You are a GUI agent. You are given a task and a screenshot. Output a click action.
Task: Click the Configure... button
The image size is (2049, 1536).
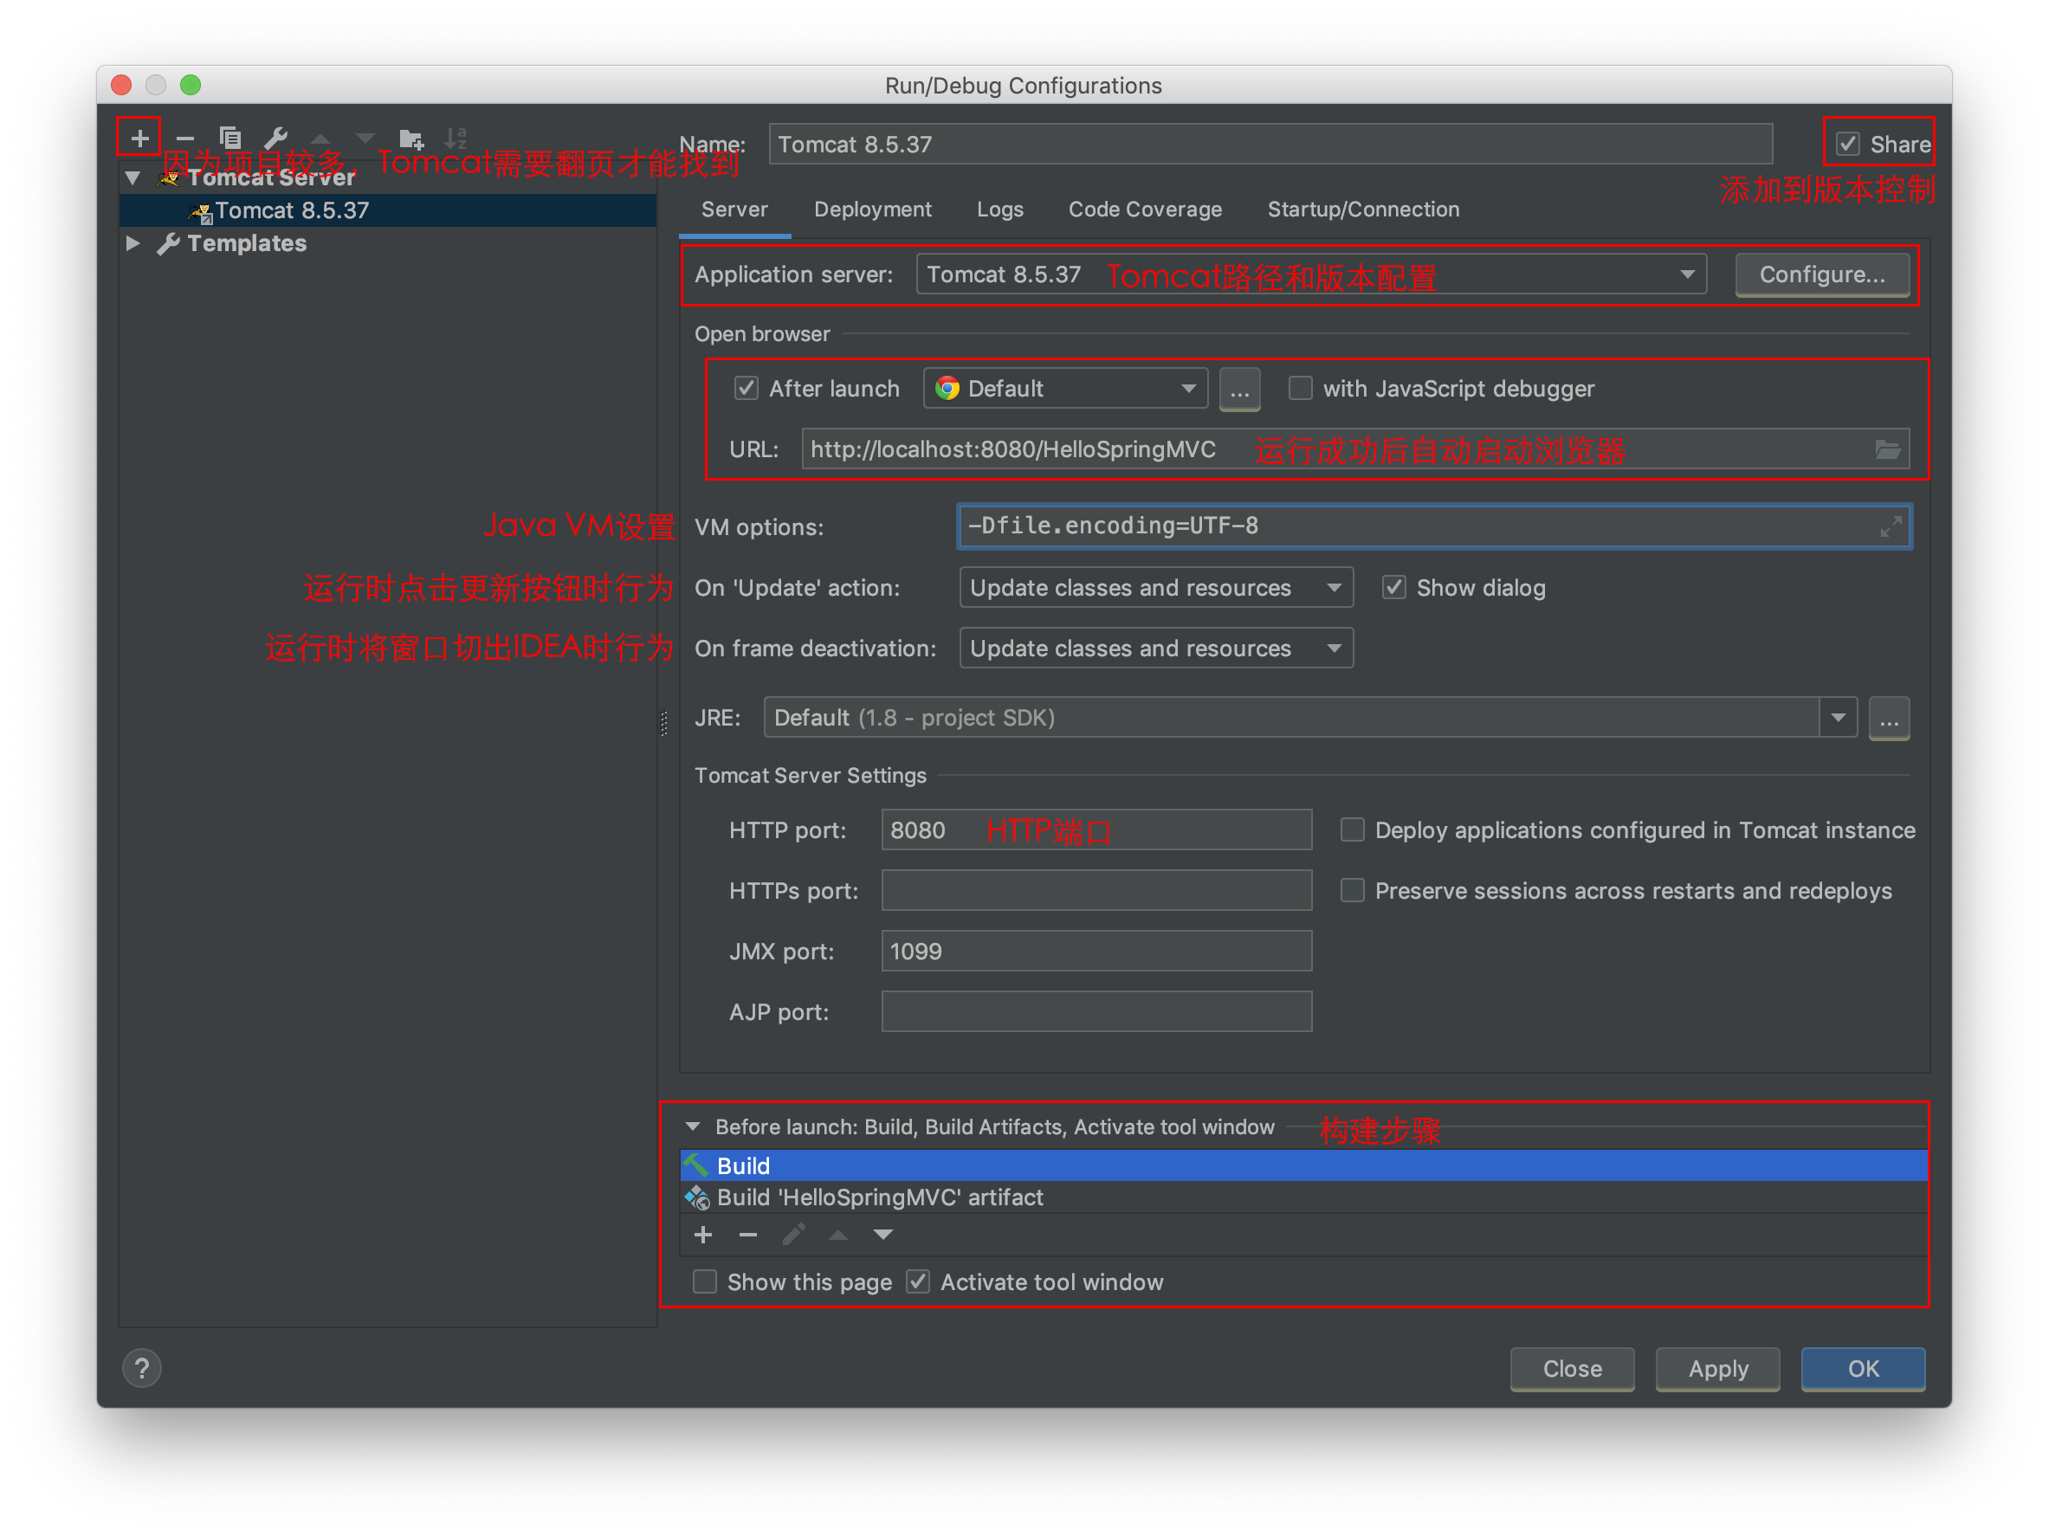point(1822,275)
